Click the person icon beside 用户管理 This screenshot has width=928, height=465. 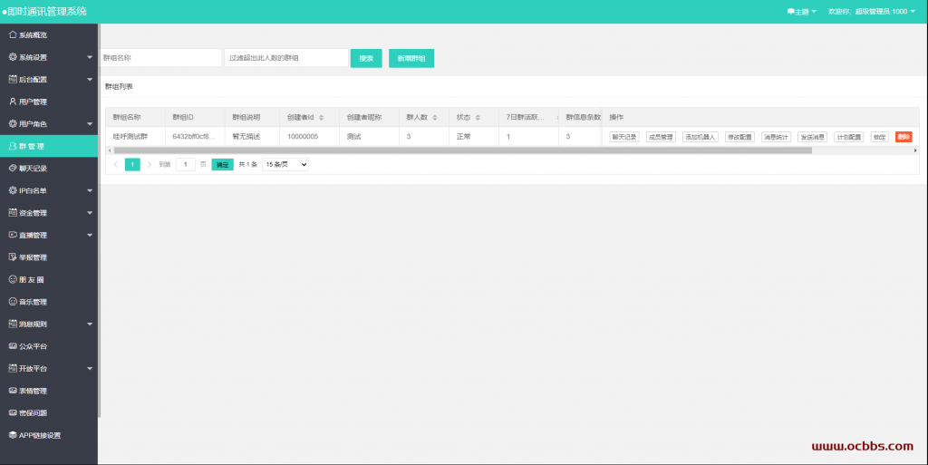pos(13,102)
